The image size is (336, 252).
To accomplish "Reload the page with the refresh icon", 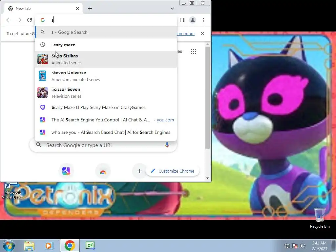I will point(30,20).
